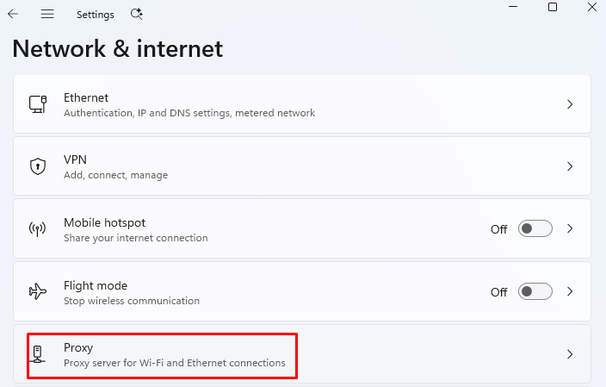Click the Flight mode airplane icon
The width and height of the screenshot is (606, 387).
click(x=38, y=291)
